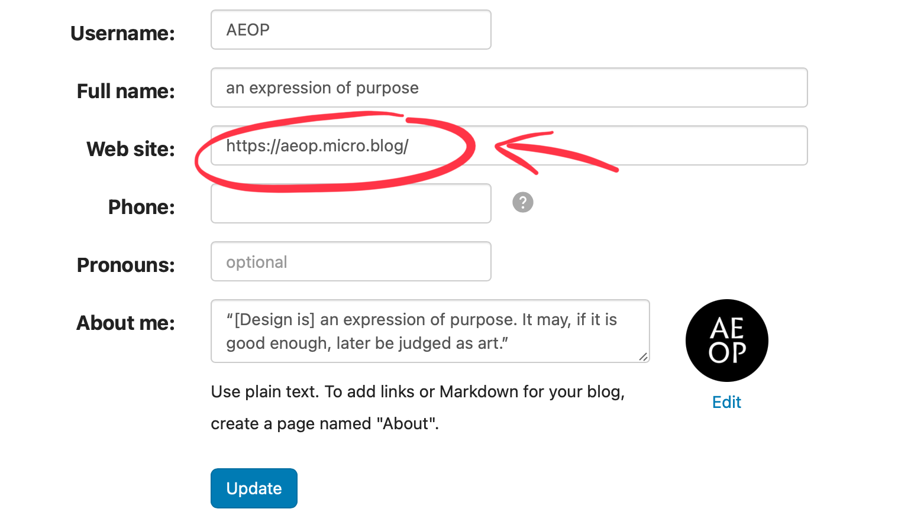898x525 pixels.
Task: Click the Phone label text
Action: click(x=141, y=207)
